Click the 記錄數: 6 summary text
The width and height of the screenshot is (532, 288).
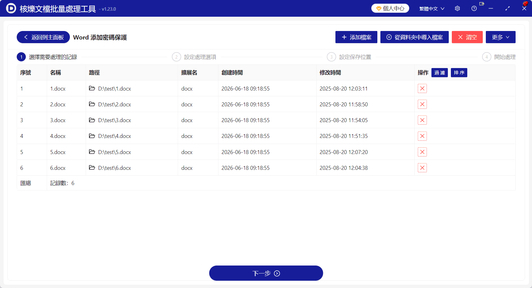[x=62, y=183]
